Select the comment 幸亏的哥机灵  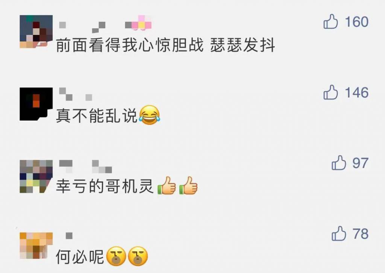pyautogui.click(x=105, y=187)
